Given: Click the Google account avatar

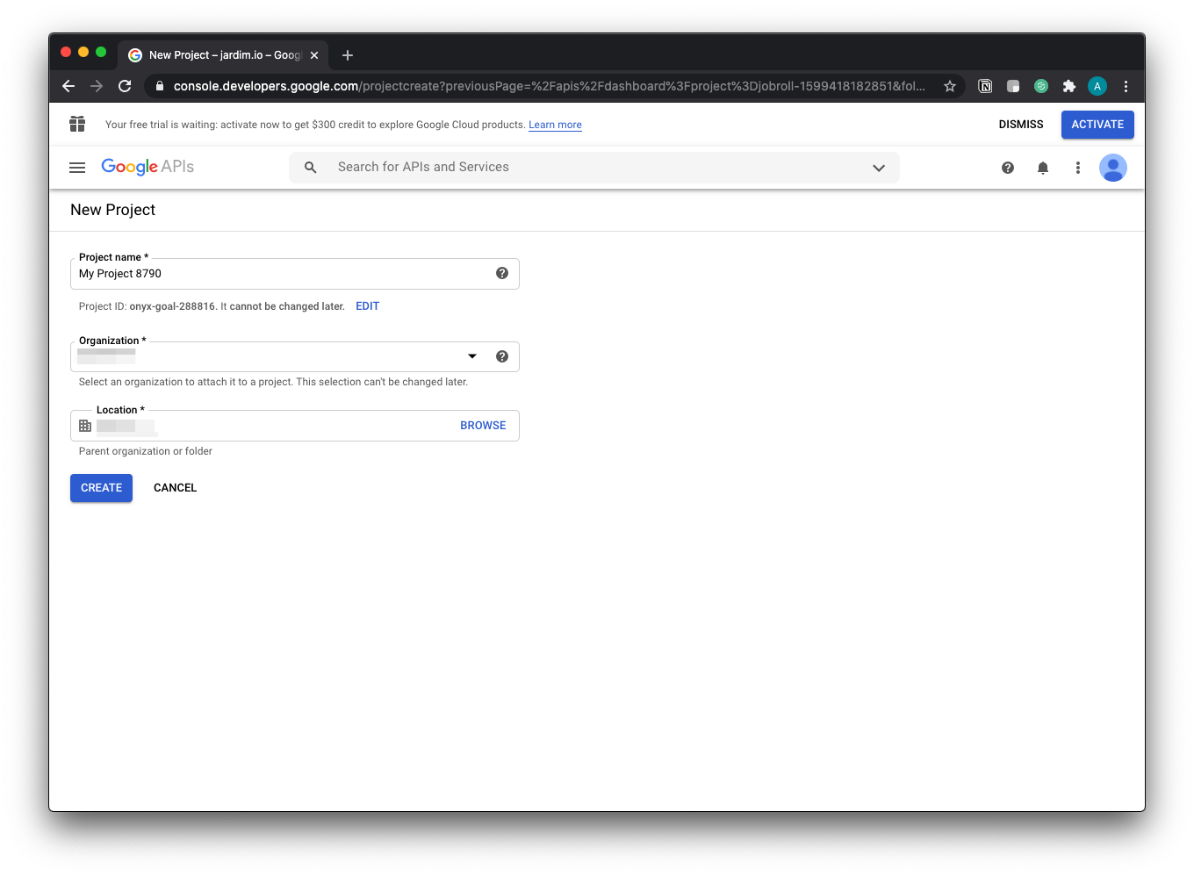Looking at the screenshot, I should click(1113, 168).
